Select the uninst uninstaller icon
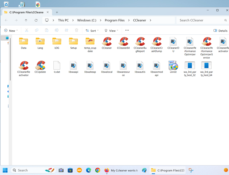The width and height of the screenshot is (229, 175). pyautogui.click(x=173, y=65)
